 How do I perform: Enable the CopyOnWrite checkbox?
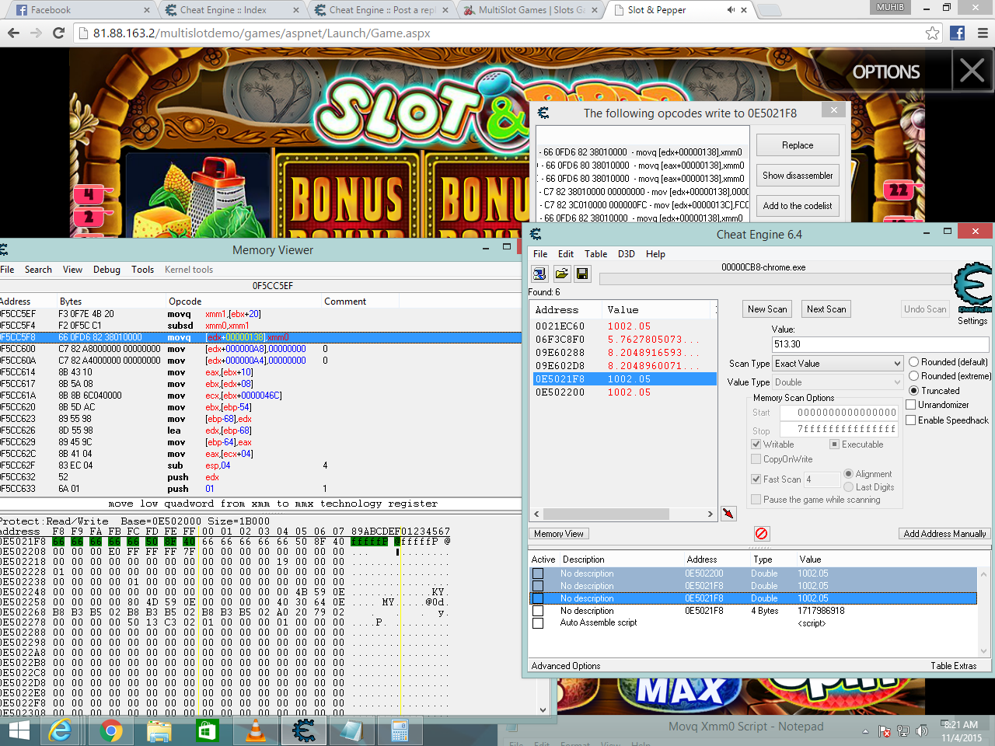754,458
